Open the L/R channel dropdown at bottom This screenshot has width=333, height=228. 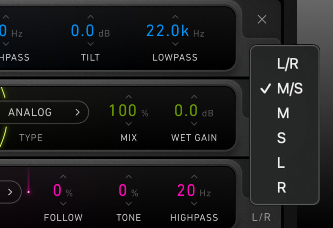[x=261, y=217]
